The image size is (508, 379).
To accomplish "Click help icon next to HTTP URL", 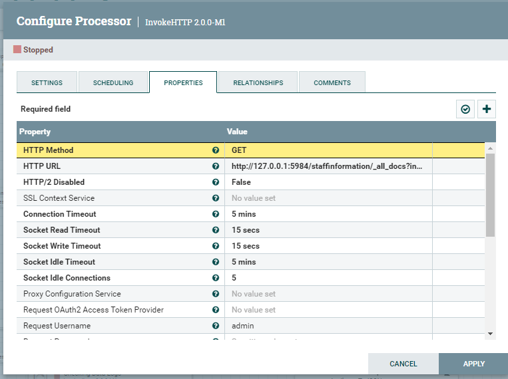I will (216, 166).
